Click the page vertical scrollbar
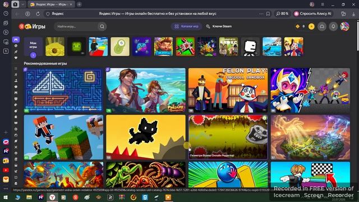359x202 pixels. [358, 35]
